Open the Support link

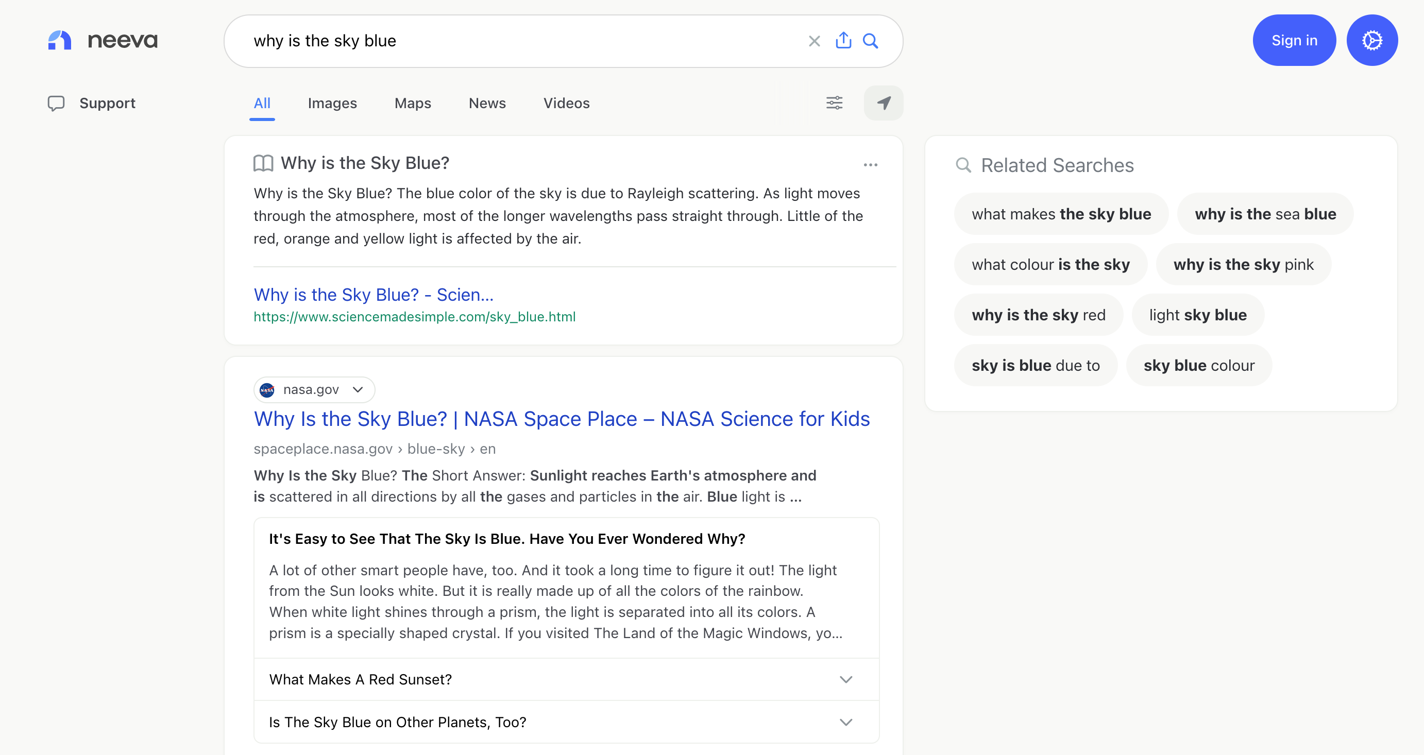point(107,104)
